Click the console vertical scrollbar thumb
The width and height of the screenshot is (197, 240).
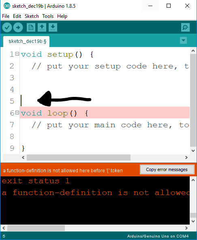(193, 215)
